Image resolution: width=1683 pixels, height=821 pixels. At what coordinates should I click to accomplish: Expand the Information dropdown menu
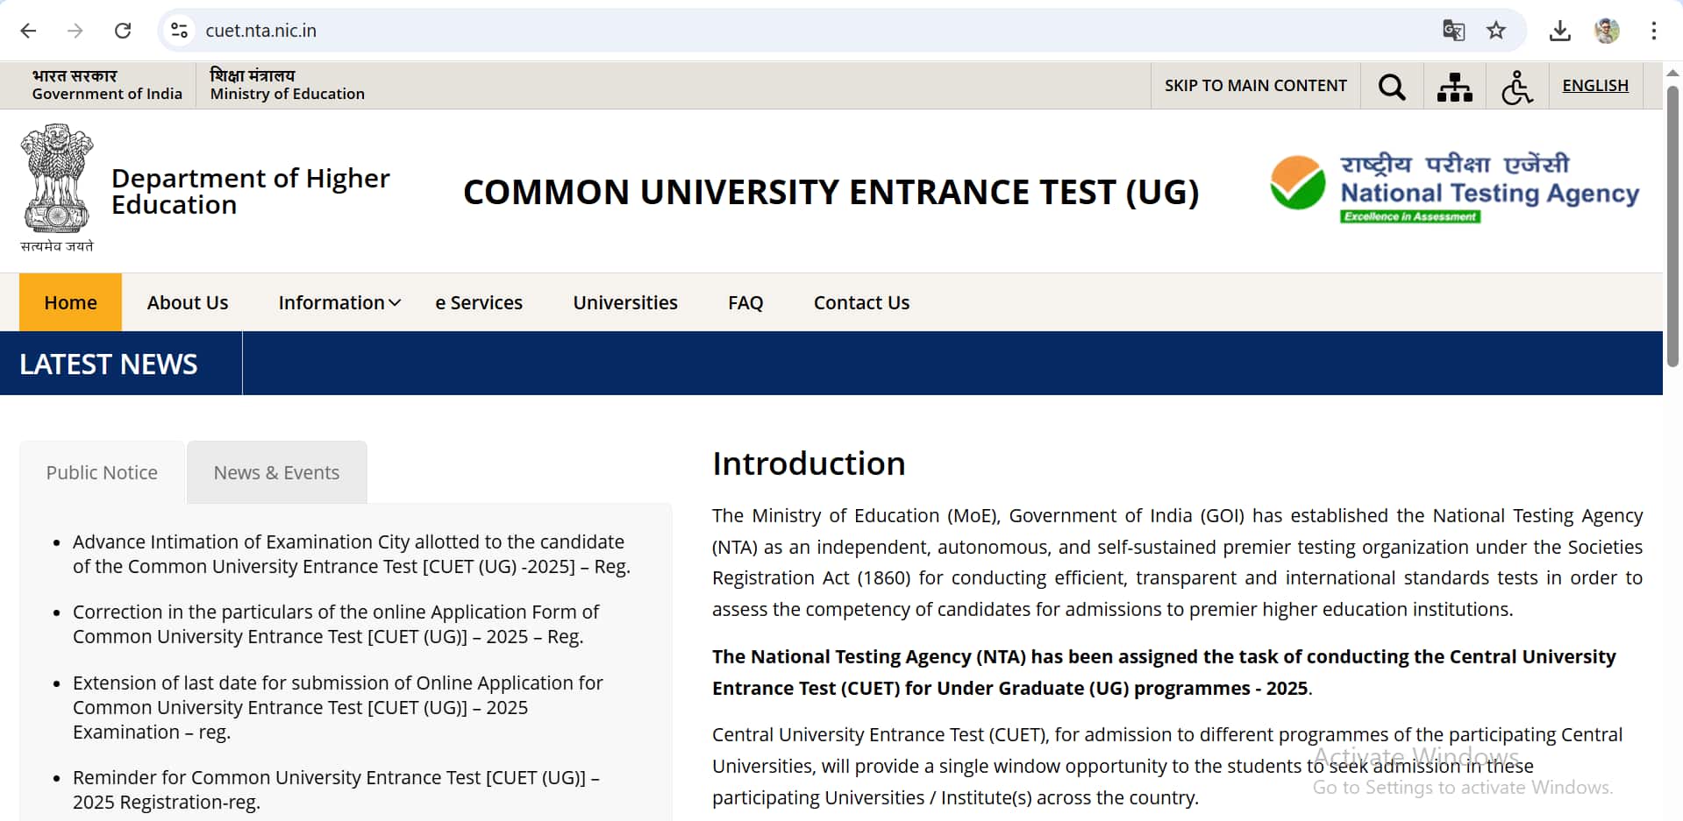(339, 302)
